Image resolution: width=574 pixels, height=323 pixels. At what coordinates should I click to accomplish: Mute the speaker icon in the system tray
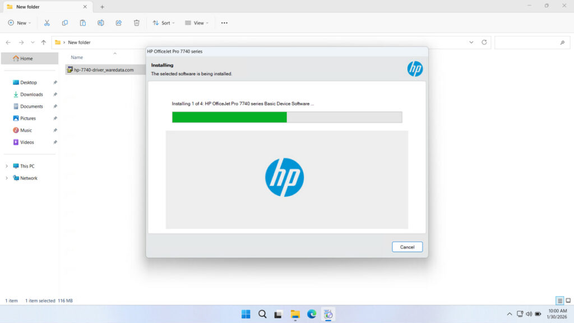529,314
